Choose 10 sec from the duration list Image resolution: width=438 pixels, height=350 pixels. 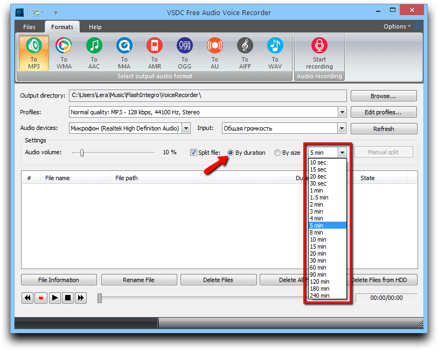pos(328,162)
